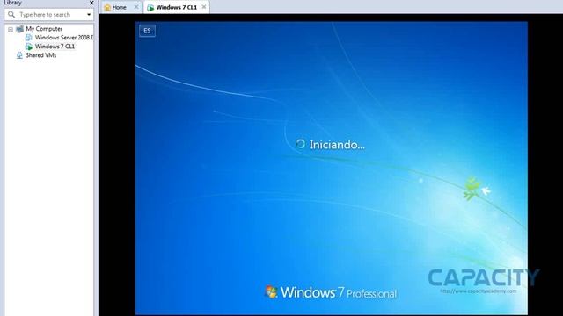Viewport: 563px width, 316px height.
Task: Click the Windows 7 CL1 tab VM icon
Action: click(150, 8)
